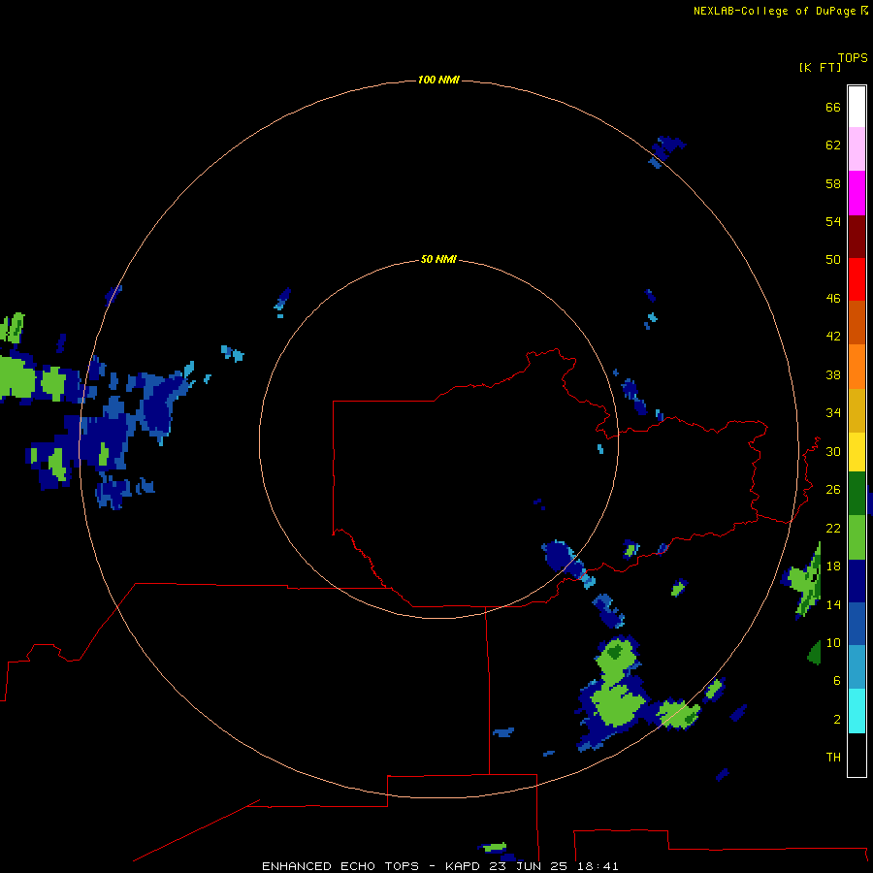Click the 'TOPS' legend heading

pos(853,58)
